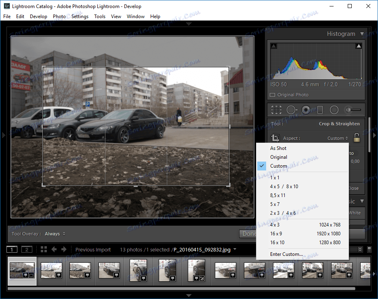Select the Crop Overlay tool icon
Viewport: 378px width, 299px height.
pyautogui.click(x=276, y=110)
